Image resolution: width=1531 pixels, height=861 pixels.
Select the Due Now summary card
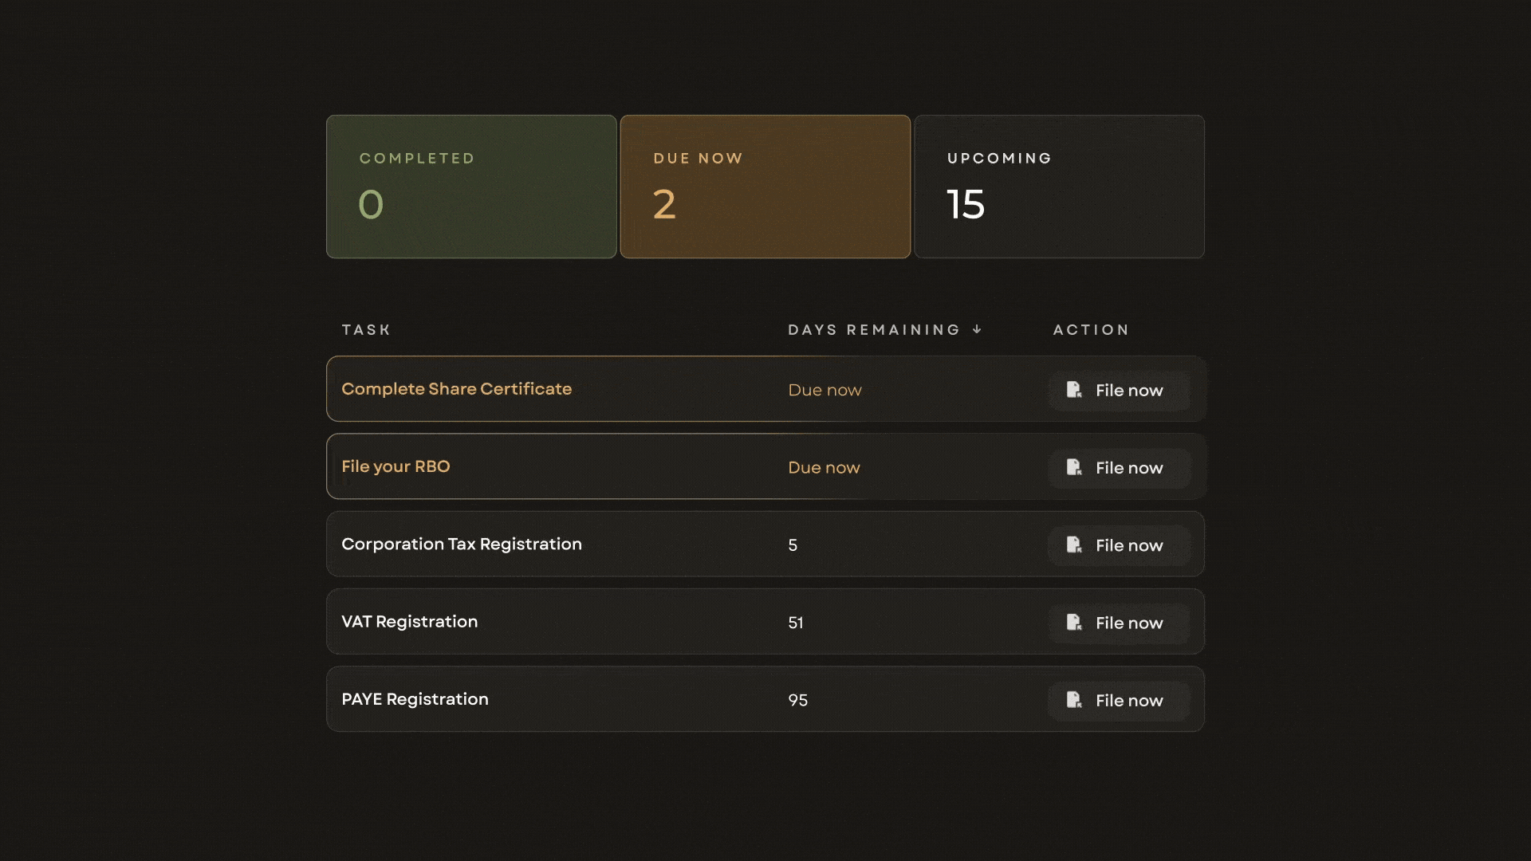pos(765,187)
